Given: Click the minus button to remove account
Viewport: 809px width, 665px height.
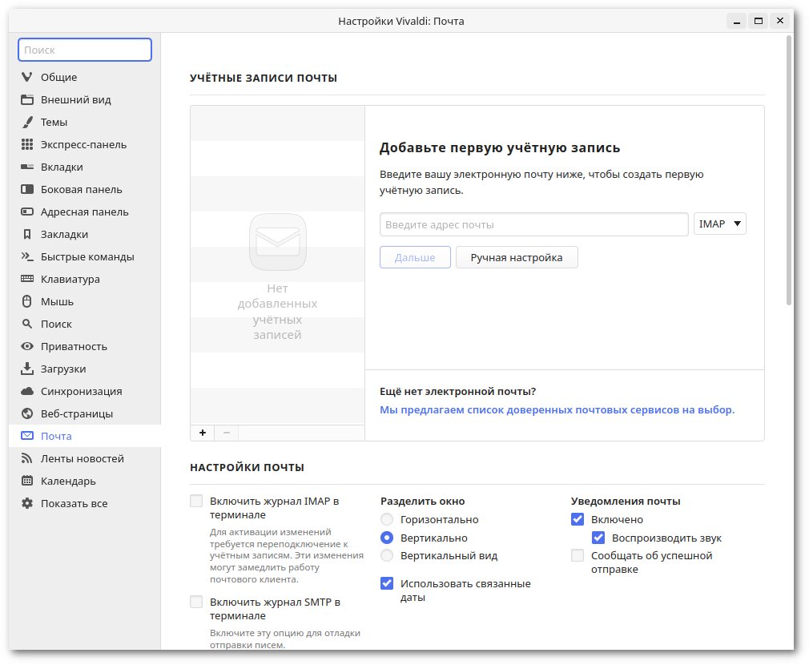Looking at the screenshot, I should pos(227,433).
